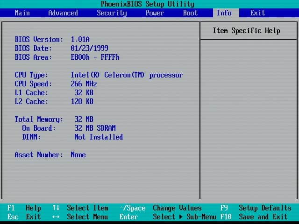Click the up-down arrows Select Item hint

(80, 208)
